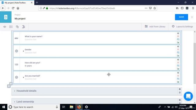Open settings for "How old are you?" question
The height and width of the screenshot is (110, 196).
coord(178,60)
